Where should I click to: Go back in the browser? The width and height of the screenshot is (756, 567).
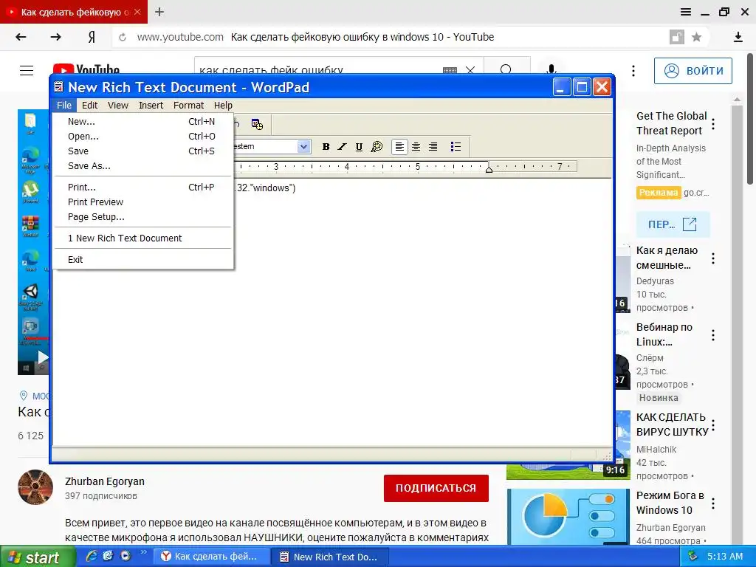point(21,37)
